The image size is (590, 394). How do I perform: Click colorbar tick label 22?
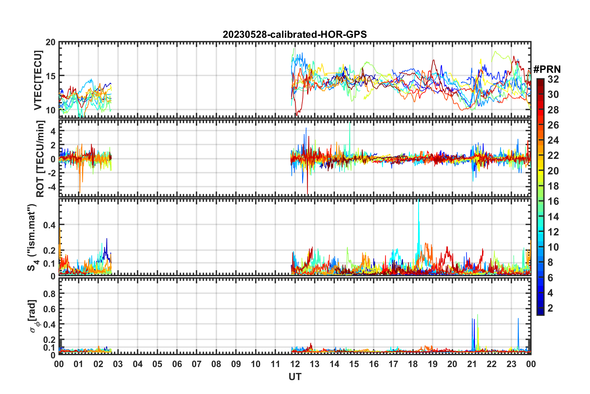[x=553, y=155]
